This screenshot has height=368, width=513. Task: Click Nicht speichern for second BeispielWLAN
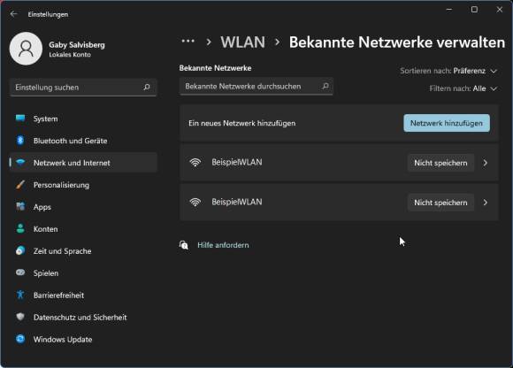point(440,203)
